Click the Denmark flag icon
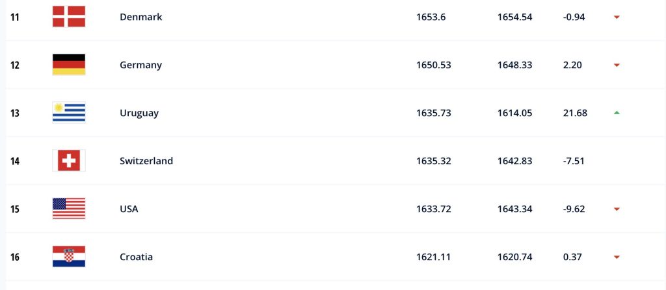 [x=69, y=17]
